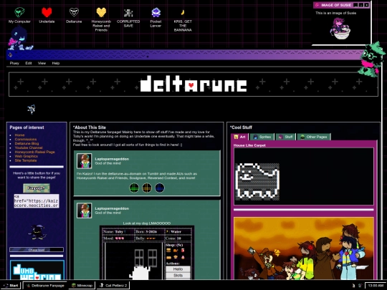Open the Deltarune Blog link
Screen dimensions: 387x290
pyautogui.click(x=27, y=143)
